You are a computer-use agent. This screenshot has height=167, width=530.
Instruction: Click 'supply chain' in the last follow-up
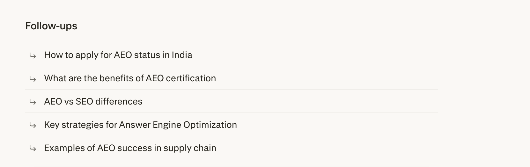[190, 148]
